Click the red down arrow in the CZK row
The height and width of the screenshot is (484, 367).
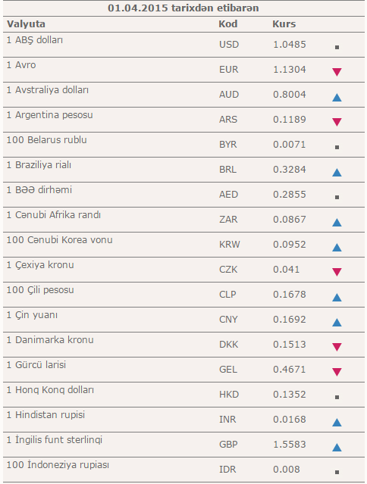tap(337, 272)
